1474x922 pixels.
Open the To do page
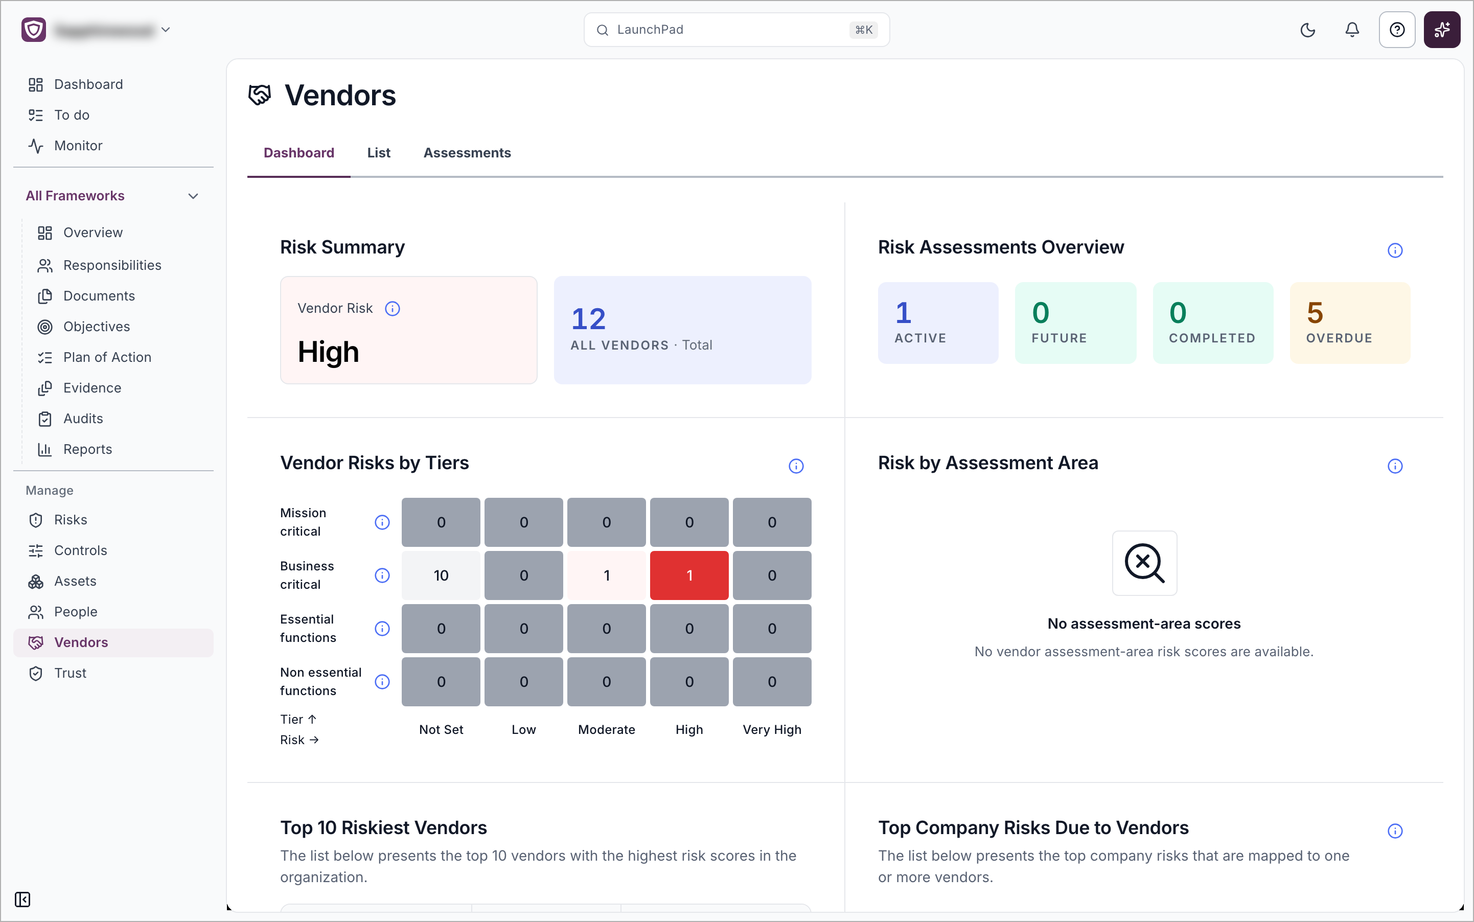[x=113, y=114]
